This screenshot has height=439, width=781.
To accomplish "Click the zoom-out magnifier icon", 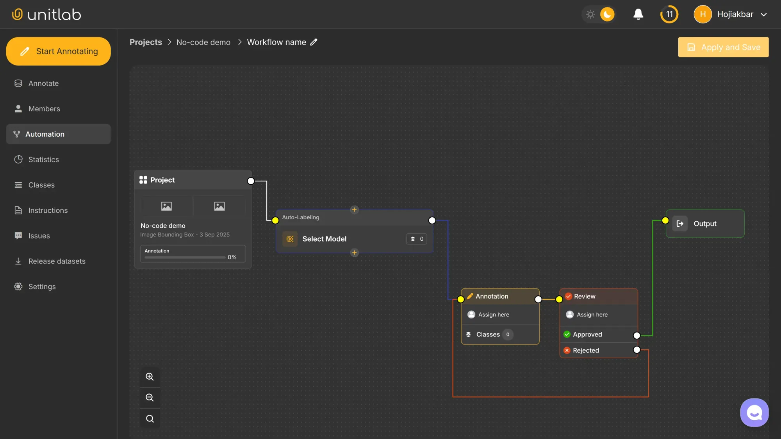I will click(150, 397).
